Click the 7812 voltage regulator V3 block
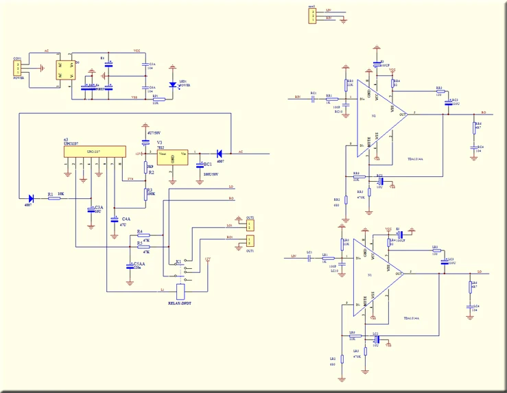This screenshot has width=507, height=393. click(x=172, y=157)
